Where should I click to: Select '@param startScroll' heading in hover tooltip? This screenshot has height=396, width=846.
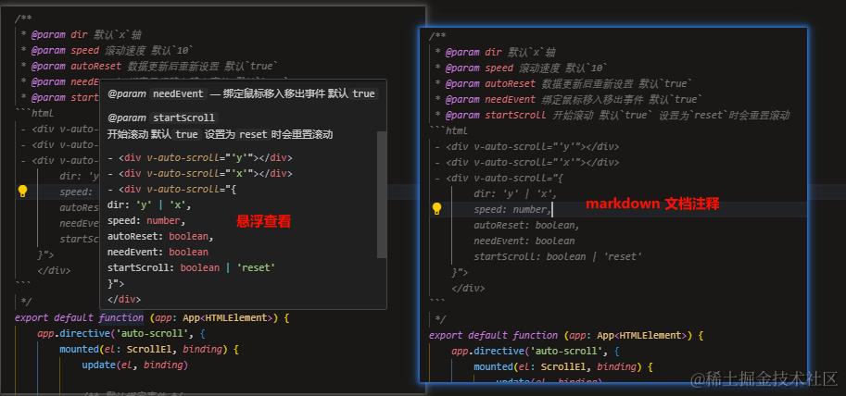pos(161,118)
